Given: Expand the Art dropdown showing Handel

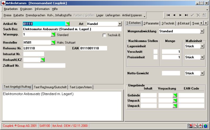Looking at the screenshot, I should pos(120,24).
